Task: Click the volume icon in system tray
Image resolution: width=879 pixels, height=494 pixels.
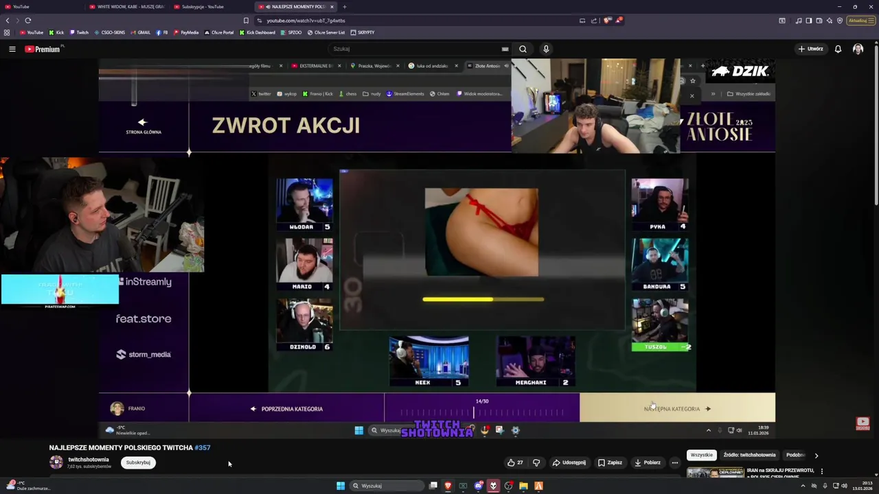Action: 844,486
